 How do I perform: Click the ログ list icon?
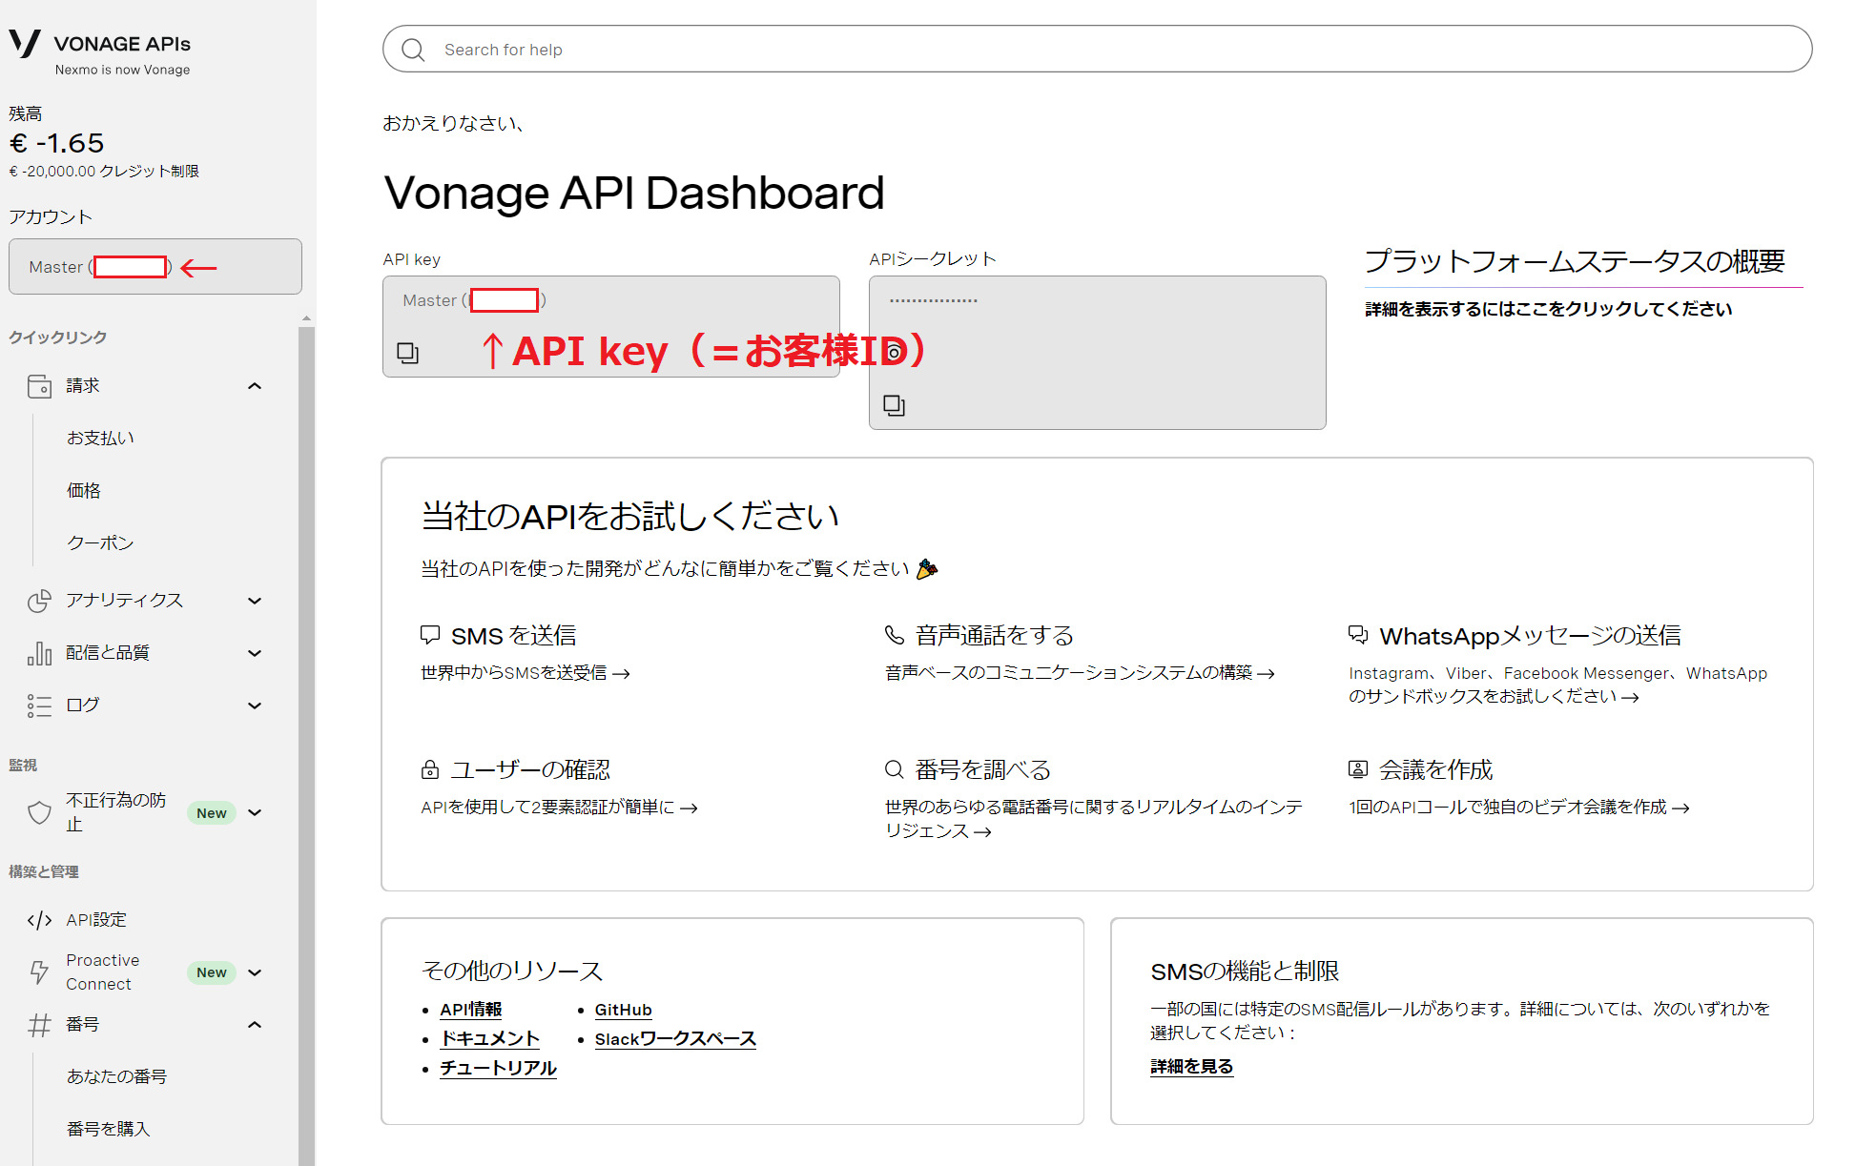[x=39, y=706]
